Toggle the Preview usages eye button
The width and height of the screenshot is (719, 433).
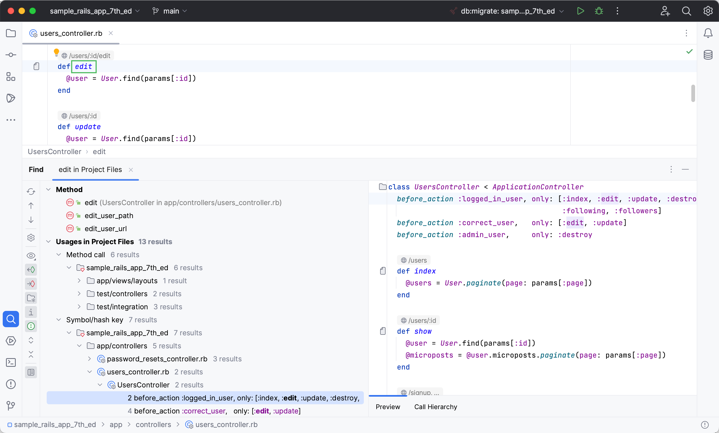pos(31,256)
